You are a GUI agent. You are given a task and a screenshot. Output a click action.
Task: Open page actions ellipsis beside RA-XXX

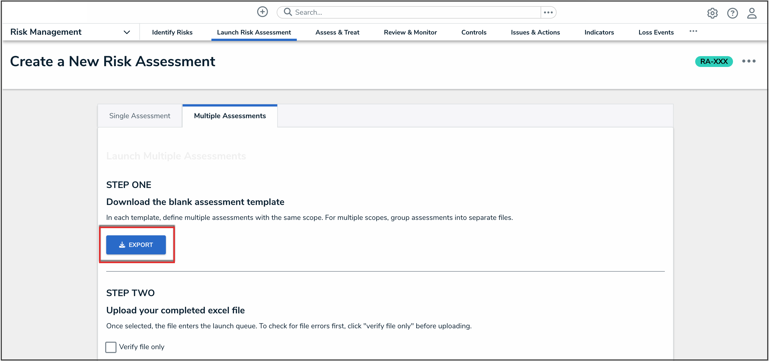click(749, 61)
